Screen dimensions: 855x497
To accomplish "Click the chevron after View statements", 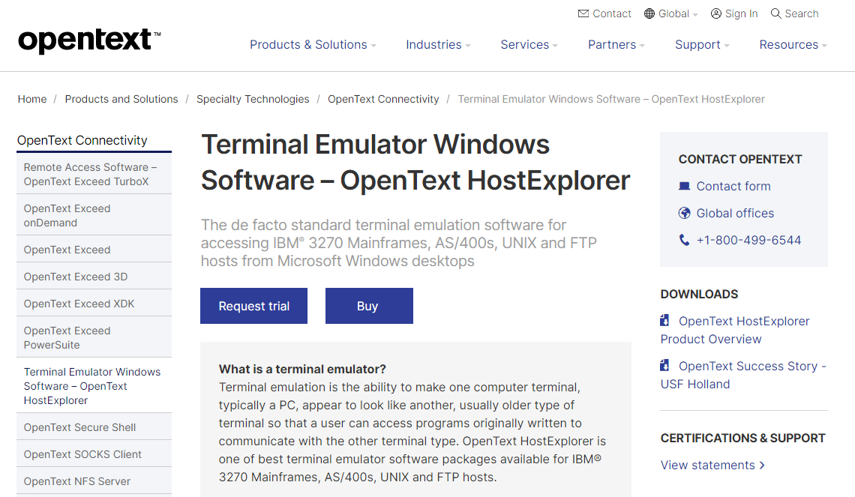I will 762,466.
